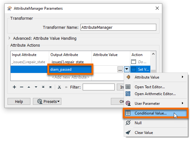Move the selected attribute to the bottom
This screenshot has height=143, width=192.
50,87
